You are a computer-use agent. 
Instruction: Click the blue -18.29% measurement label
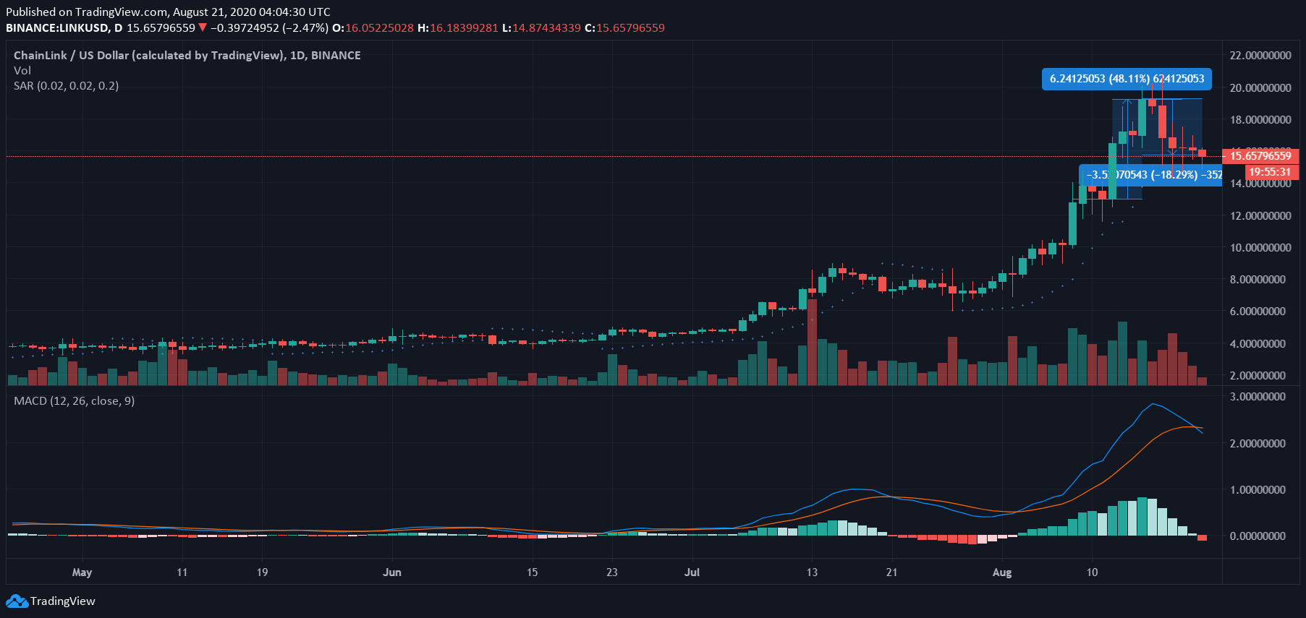click(x=1150, y=175)
